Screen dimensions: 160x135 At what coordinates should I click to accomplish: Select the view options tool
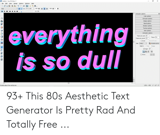(x=2, y=40)
